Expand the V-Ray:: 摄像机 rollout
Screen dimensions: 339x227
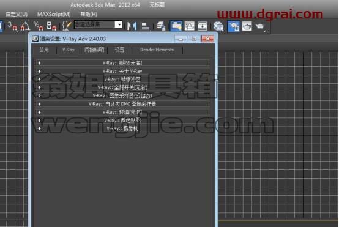point(122,128)
